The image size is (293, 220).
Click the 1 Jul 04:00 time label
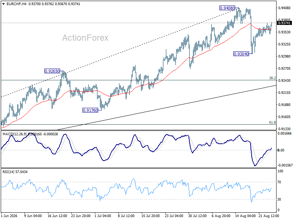pyautogui.click(x=103, y=216)
